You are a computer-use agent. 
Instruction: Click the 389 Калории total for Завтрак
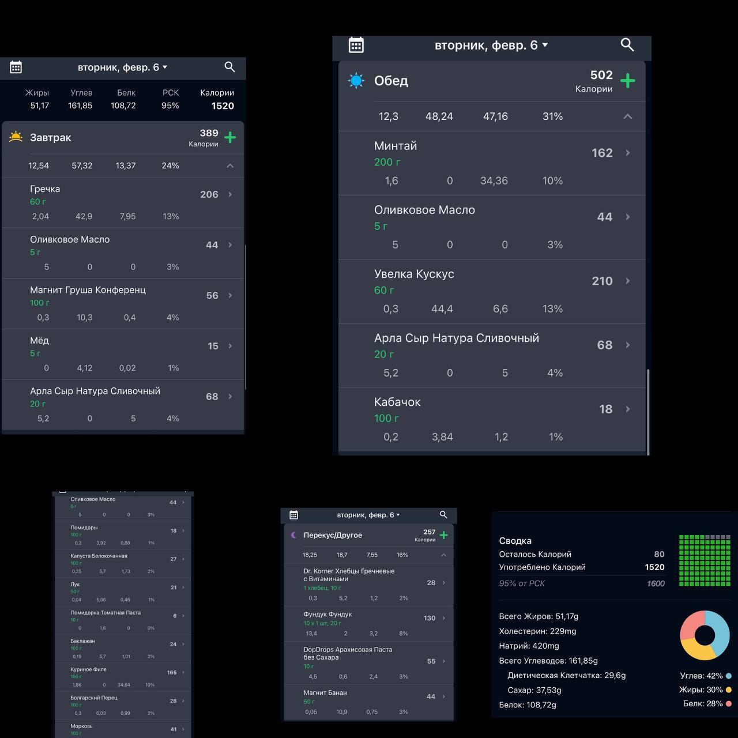(x=209, y=133)
